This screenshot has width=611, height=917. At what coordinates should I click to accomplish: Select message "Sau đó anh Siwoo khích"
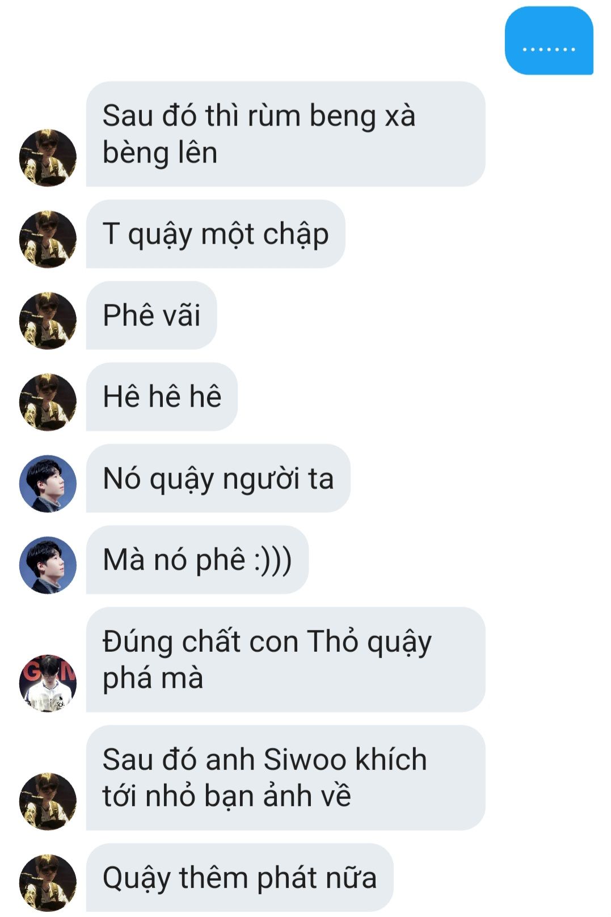(x=285, y=778)
